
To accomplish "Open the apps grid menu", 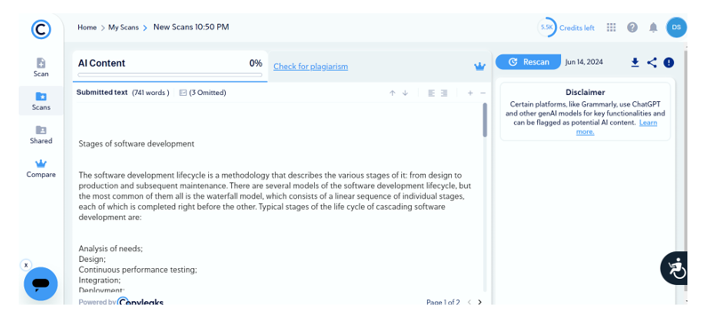I will 611,28.
